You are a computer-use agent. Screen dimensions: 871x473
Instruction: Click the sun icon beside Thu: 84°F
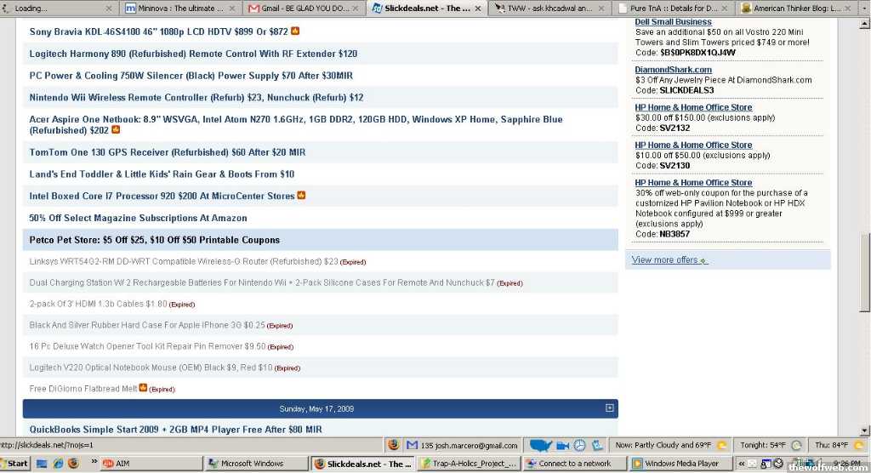859,445
